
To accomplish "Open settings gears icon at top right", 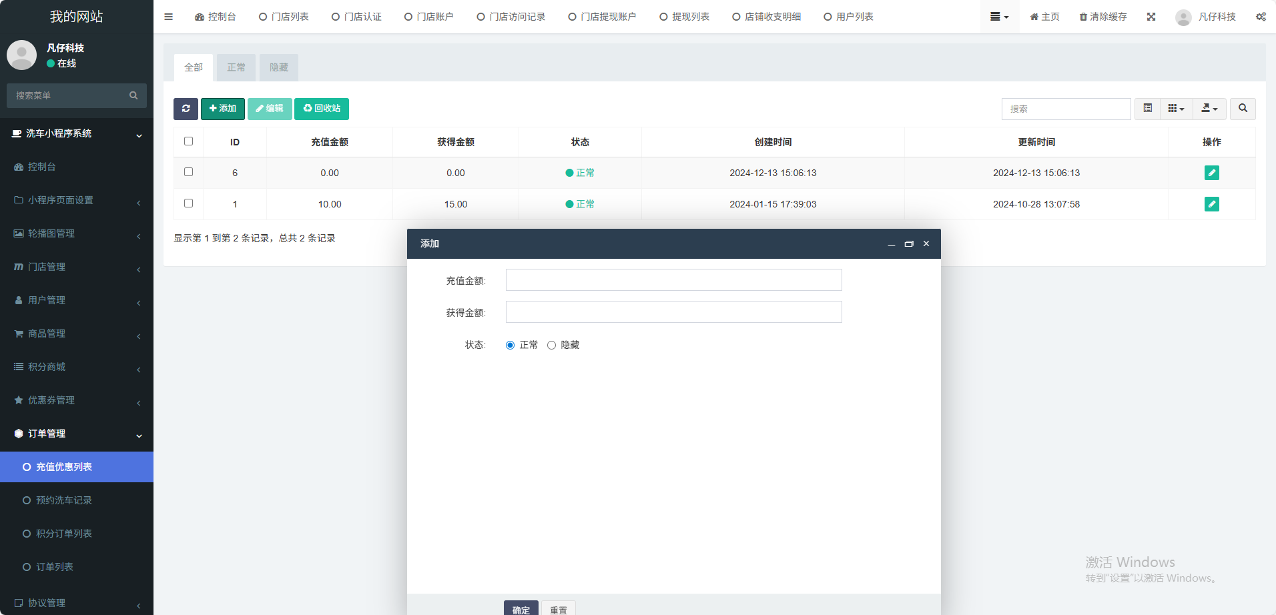I will coord(1261,17).
